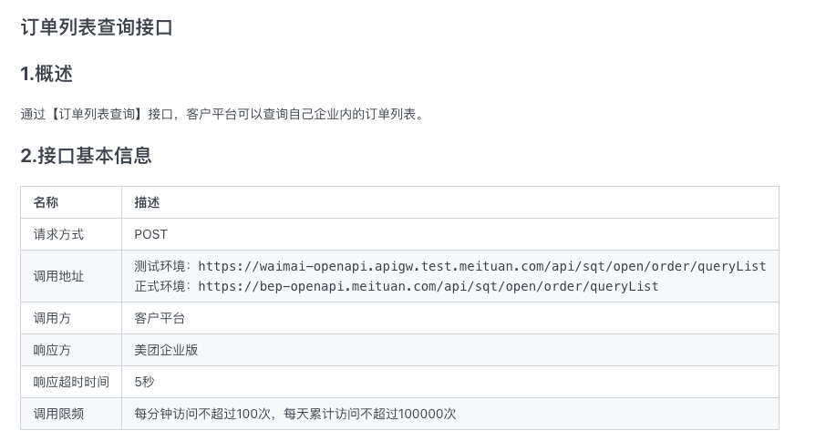Click the 2.接口基本信息 section heading

[x=86, y=156]
